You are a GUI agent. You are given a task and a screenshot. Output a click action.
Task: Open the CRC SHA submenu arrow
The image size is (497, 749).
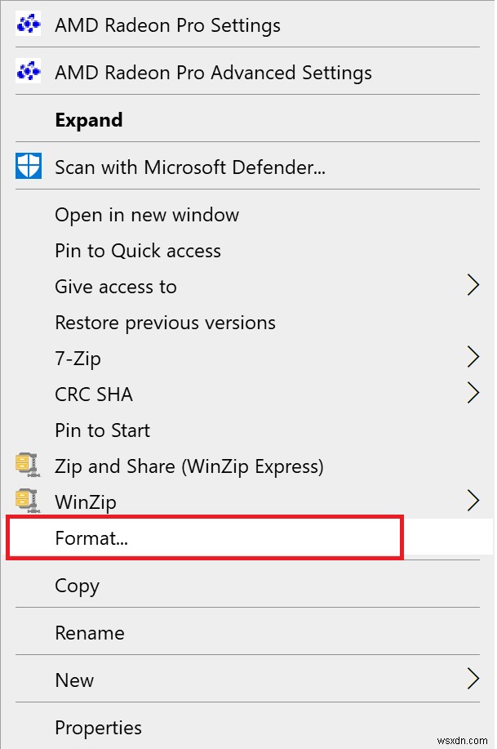(x=473, y=393)
